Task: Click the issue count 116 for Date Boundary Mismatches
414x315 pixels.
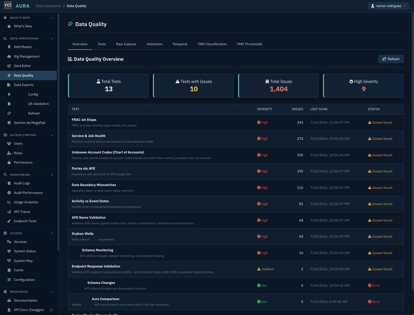Action: pos(300,188)
